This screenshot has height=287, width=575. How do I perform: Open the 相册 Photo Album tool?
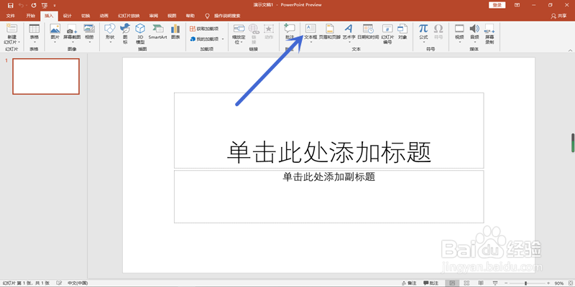point(89,34)
